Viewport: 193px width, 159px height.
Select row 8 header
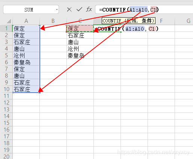coord(6,76)
